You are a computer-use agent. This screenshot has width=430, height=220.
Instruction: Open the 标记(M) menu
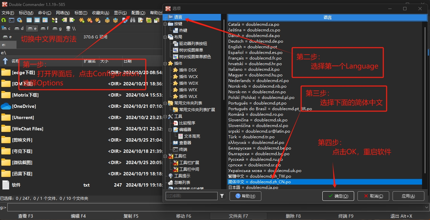coord(26,13)
